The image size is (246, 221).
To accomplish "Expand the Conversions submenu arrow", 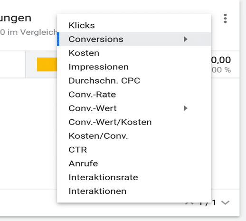I will (x=186, y=39).
